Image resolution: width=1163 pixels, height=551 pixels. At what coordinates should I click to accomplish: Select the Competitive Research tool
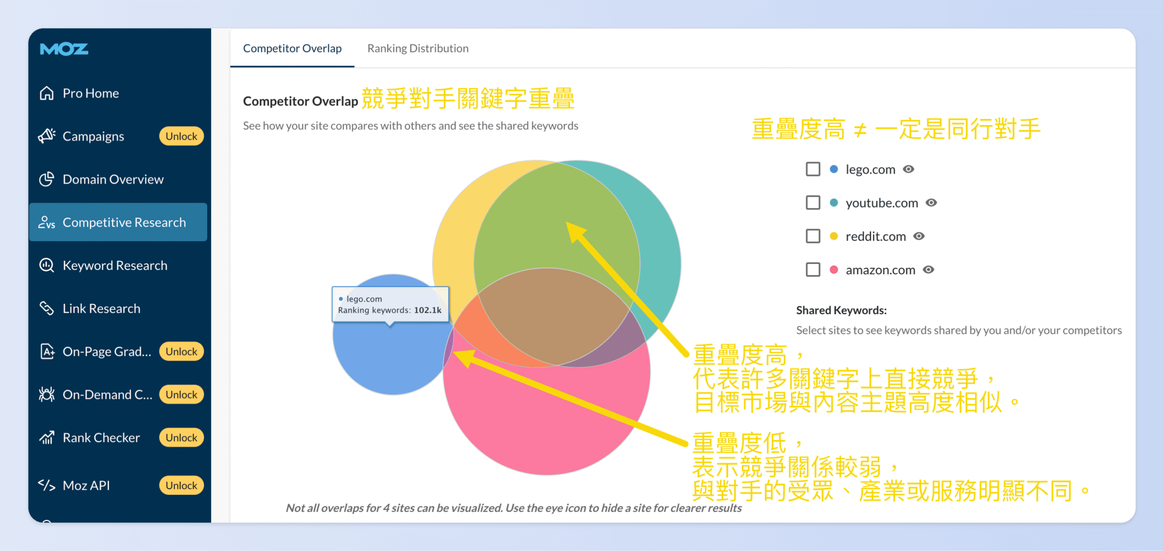124,222
